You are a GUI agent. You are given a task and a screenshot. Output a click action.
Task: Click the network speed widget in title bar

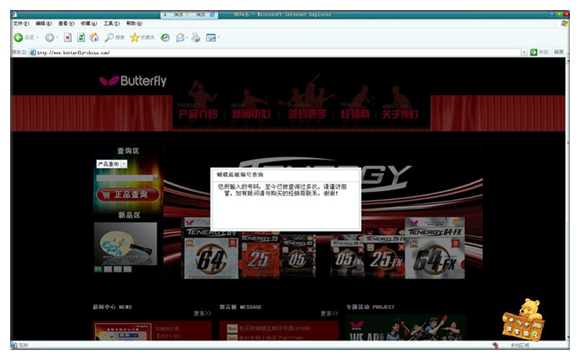pos(189,15)
